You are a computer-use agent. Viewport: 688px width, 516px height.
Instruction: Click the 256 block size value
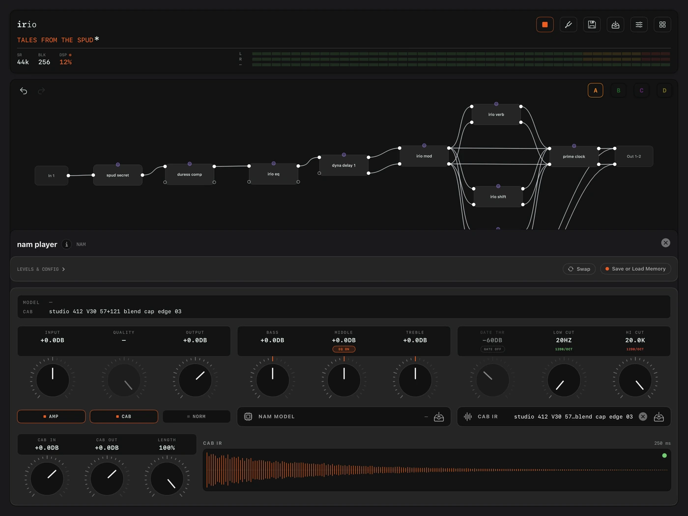point(44,62)
